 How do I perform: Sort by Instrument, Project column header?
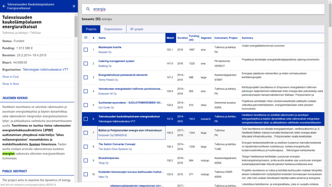pyautogui.click(x=226, y=38)
